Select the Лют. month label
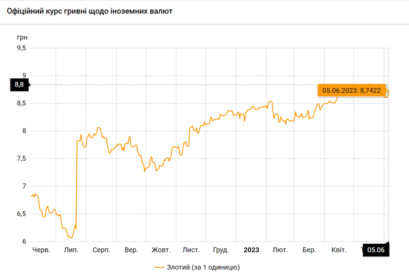The image size is (409, 274). pyautogui.click(x=280, y=250)
